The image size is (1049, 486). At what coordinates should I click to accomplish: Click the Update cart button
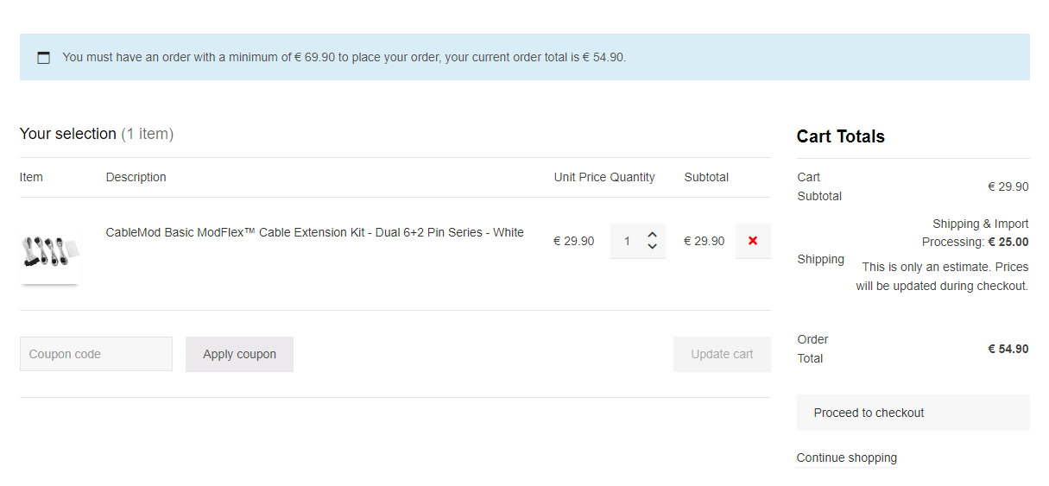click(x=722, y=354)
